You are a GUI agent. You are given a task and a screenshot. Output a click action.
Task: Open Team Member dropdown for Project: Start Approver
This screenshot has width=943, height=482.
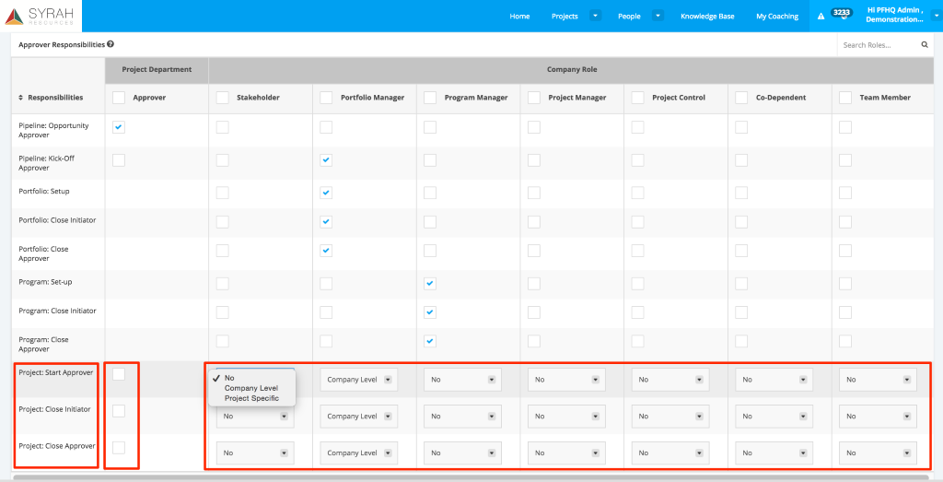pos(878,380)
